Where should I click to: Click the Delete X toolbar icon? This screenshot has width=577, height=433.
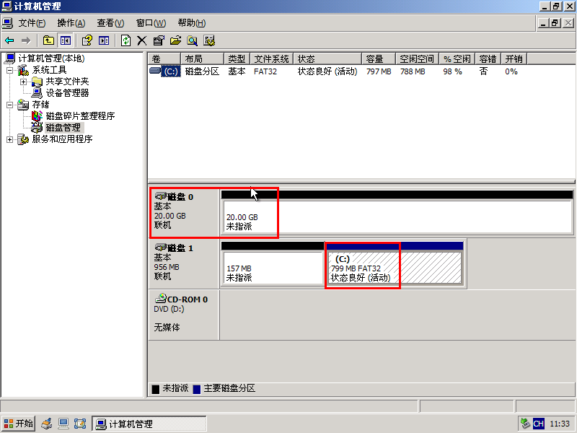(x=141, y=40)
